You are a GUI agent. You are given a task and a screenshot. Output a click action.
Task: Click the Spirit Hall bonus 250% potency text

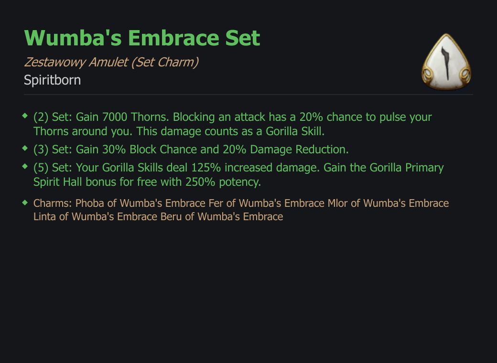coord(147,182)
